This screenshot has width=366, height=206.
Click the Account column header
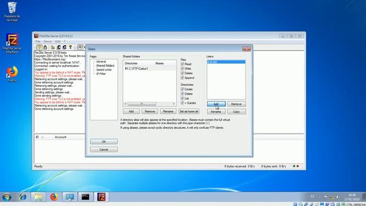click(61, 137)
